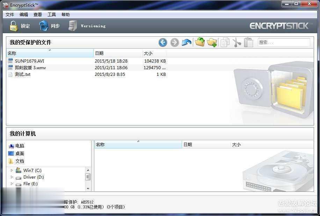Viewport: 320px width, 216px height.
Task: Click the folder icon with green arrow
Action: pos(200,42)
